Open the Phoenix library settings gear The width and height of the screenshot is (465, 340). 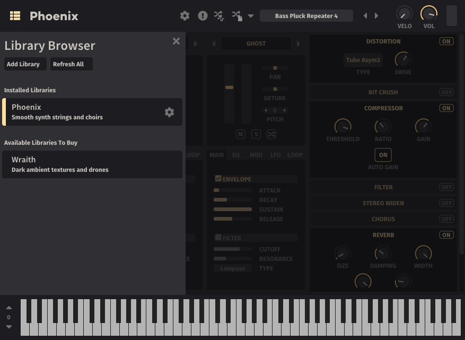click(x=169, y=112)
